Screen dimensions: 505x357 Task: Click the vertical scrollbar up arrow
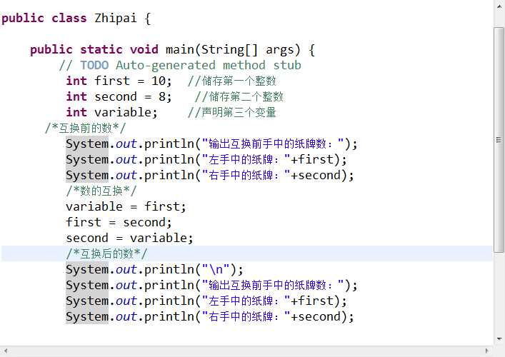click(x=499, y=6)
